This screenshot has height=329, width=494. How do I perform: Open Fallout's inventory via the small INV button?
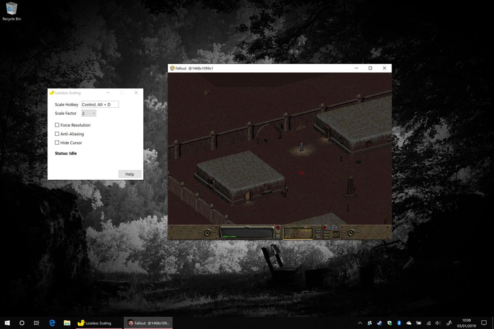(x=326, y=232)
